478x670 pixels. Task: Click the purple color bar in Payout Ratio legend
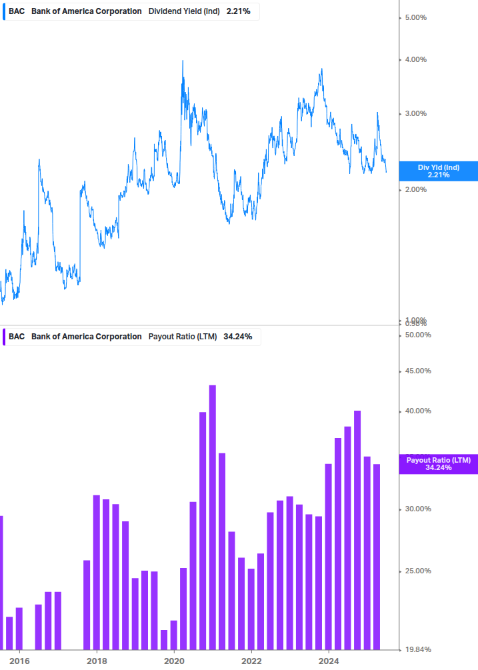point(4,337)
